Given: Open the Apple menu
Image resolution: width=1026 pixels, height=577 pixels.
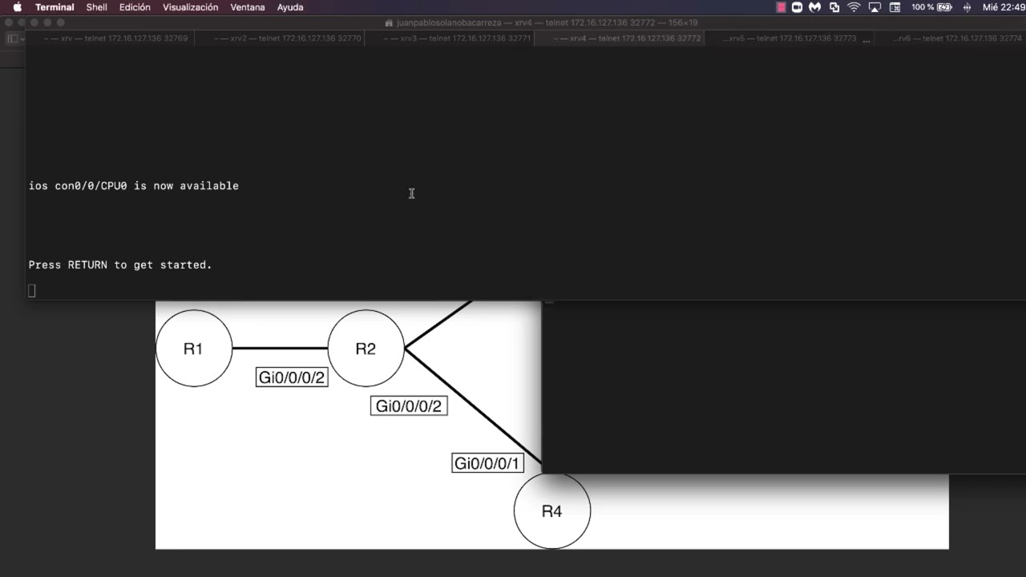Looking at the screenshot, I should pos(17,7).
